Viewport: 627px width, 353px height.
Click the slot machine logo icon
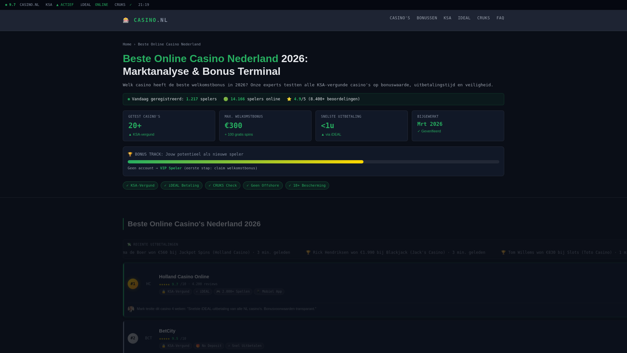tap(126, 20)
